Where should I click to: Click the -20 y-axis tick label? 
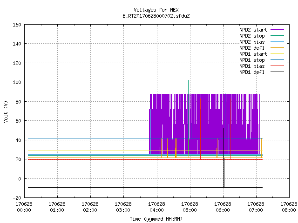17,198
